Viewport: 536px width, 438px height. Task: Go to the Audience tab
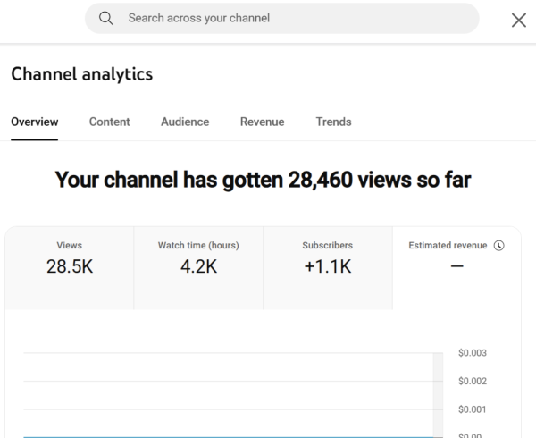tap(185, 122)
